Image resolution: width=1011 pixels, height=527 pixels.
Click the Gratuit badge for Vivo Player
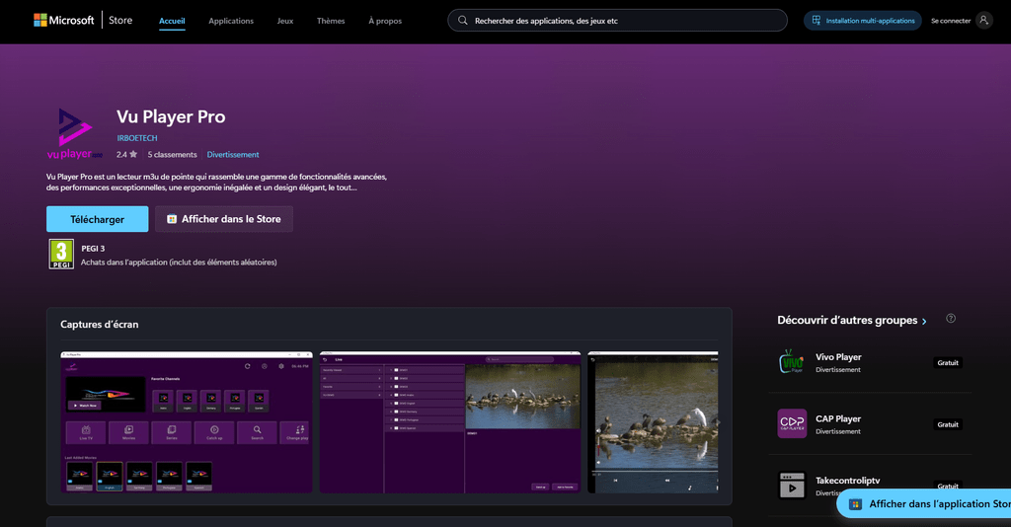(x=948, y=363)
